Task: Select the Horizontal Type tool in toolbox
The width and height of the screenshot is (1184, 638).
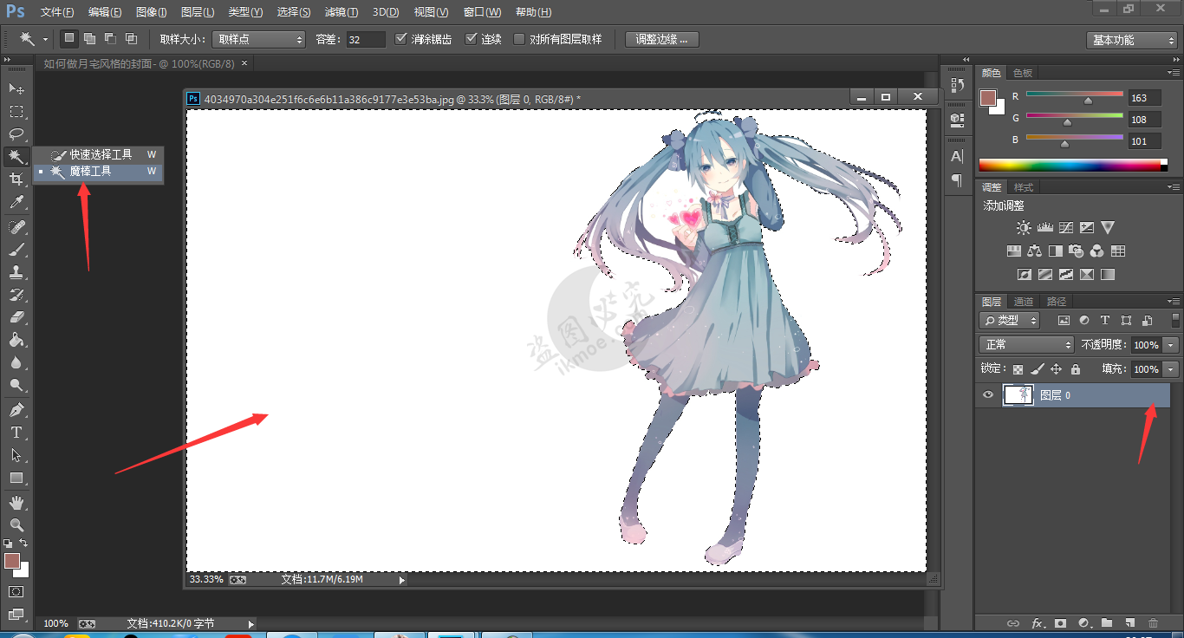Action: 16,432
